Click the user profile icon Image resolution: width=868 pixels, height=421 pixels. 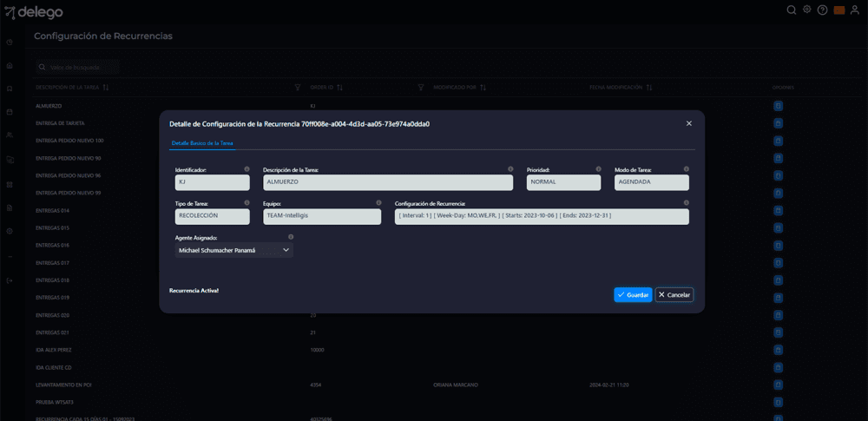[x=855, y=10]
